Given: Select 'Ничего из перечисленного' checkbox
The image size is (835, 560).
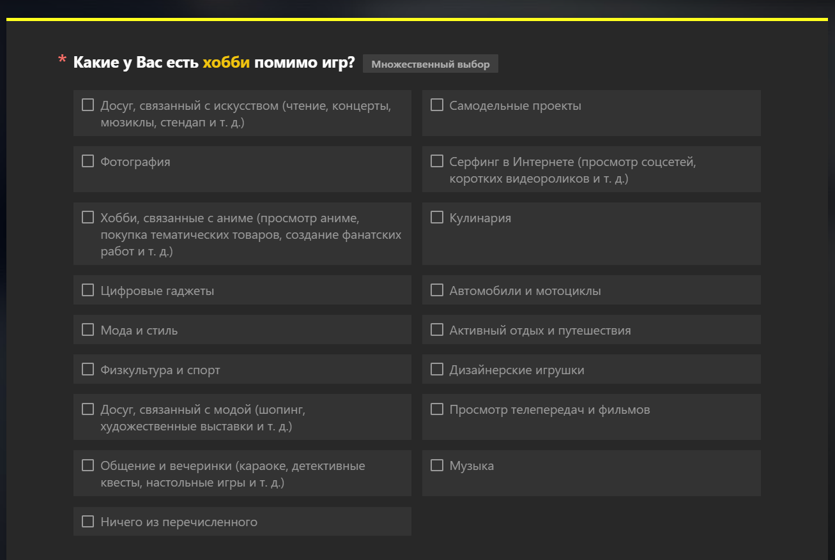Looking at the screenshot, I should (88, 522).
